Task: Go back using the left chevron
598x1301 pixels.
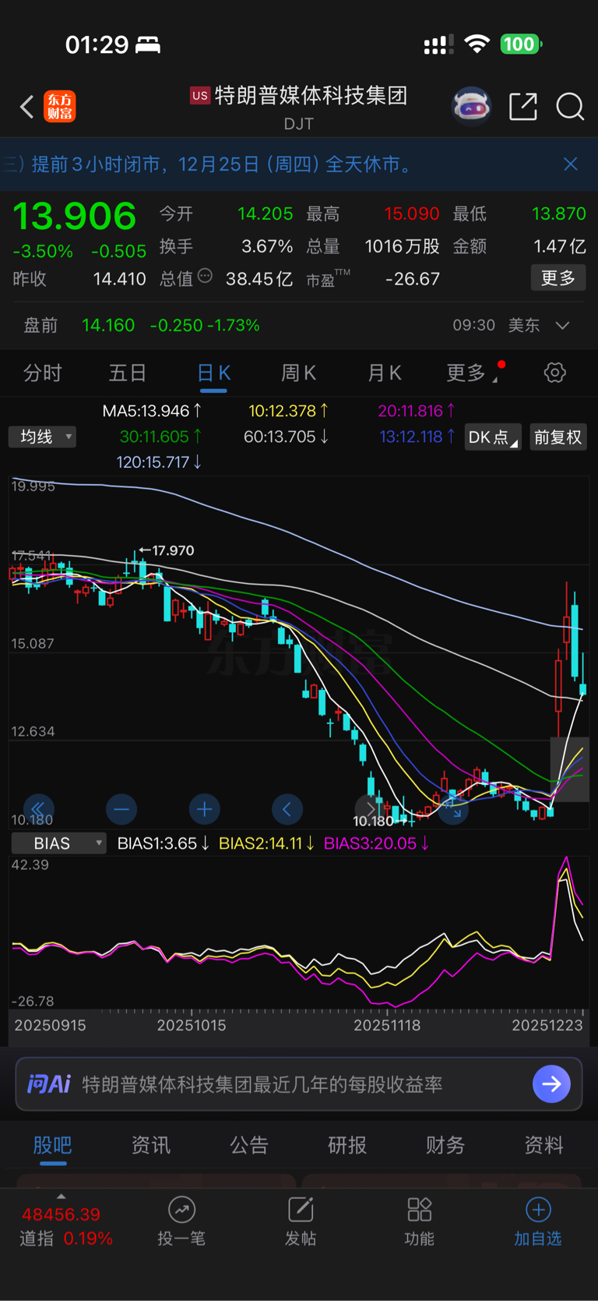Action: (x=26, y=106)
